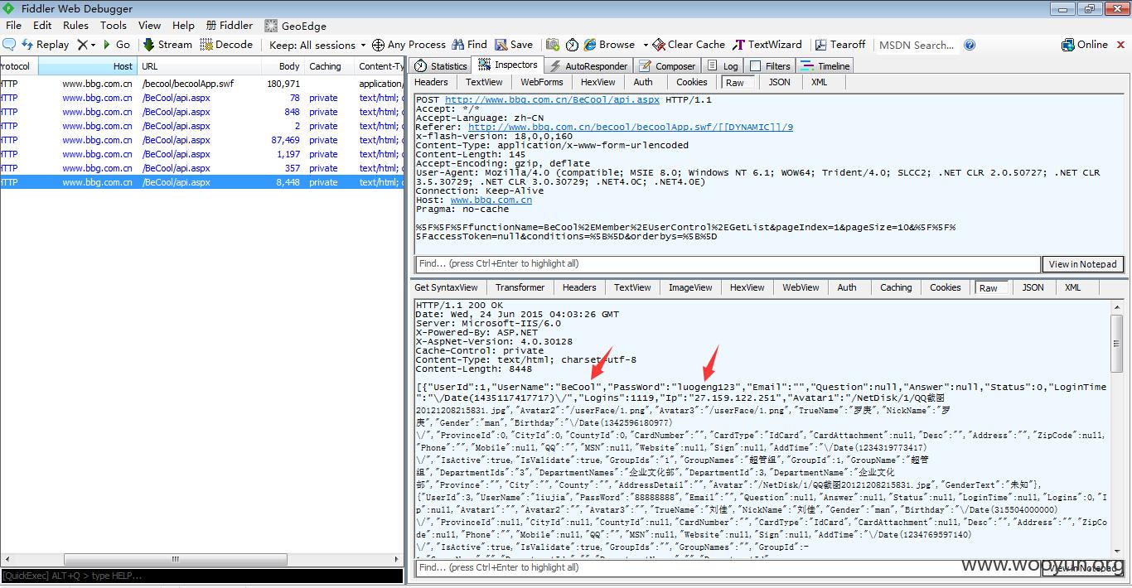Select request Auth inspector tab

point(643,82)
